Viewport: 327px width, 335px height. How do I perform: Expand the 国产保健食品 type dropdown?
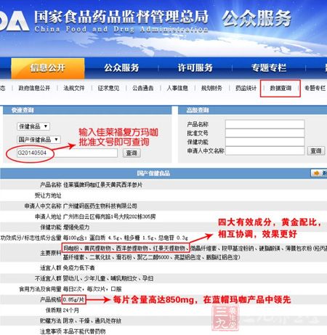coord(39,140)
